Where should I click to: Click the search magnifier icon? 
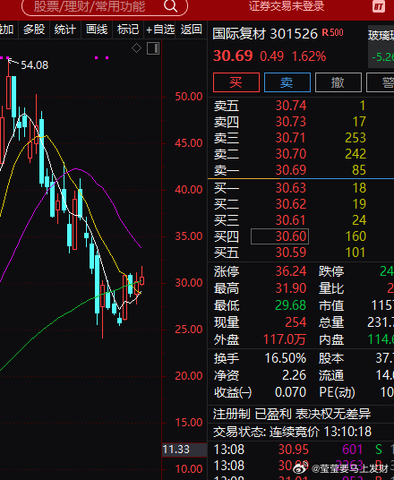(170, 5)
